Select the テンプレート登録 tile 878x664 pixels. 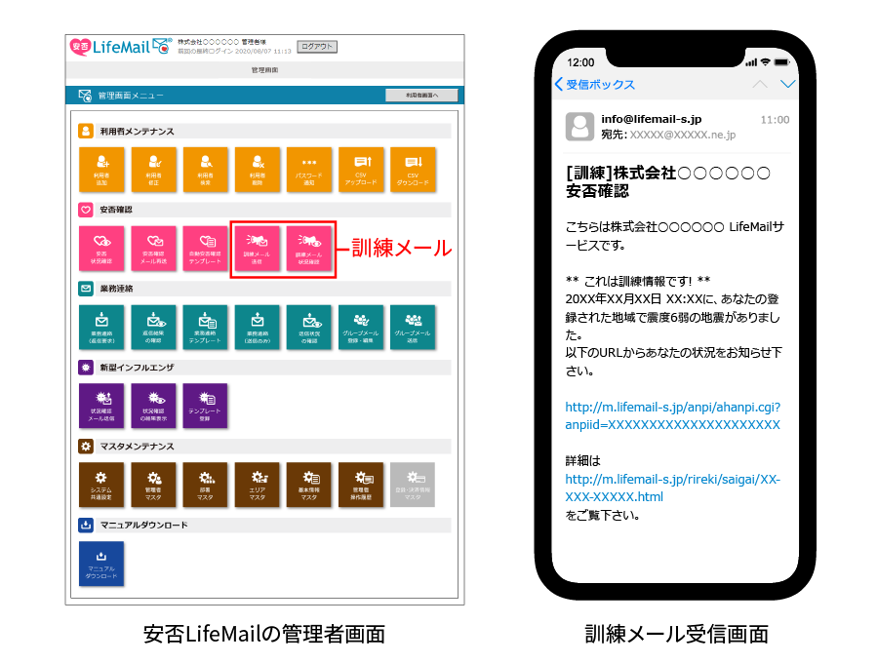206,406
